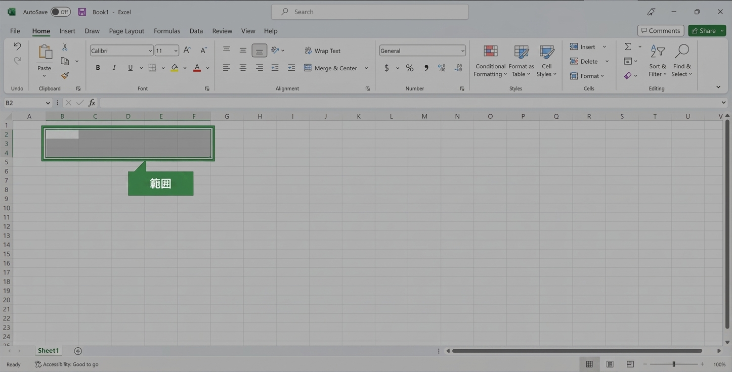Open Sort & Filter menu

(657, 61)
